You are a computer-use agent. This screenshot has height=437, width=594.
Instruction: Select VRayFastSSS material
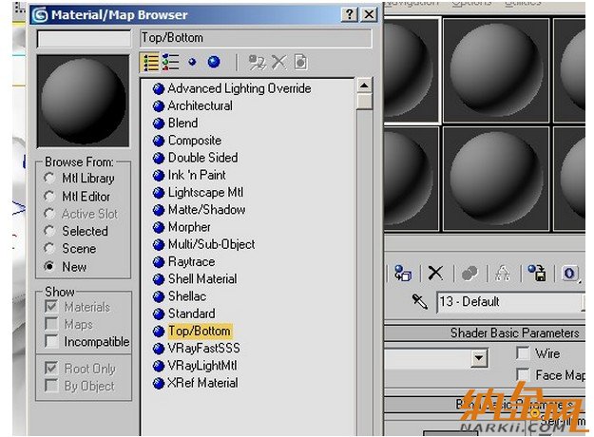pyautogui.click(x=203, y=349)
